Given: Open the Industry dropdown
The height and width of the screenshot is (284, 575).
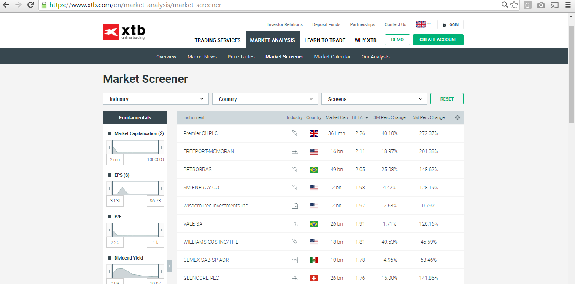Looking at the screenshot, I should pos(156,99).
